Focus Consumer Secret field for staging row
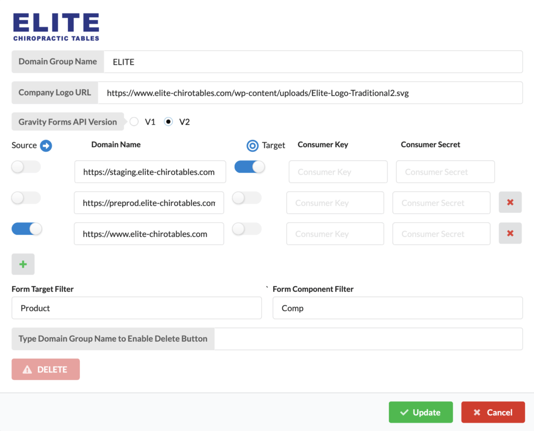Image resolution: width=534 pixels, height=431 pixels. (445, 172)
